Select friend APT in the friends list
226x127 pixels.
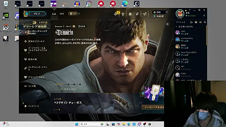[190, 68]
